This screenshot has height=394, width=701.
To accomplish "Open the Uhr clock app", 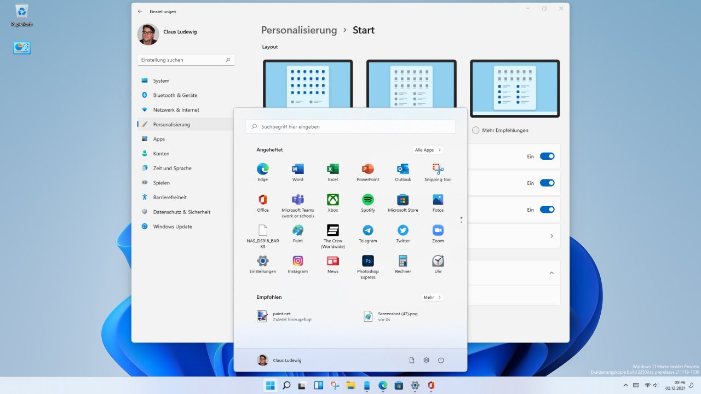I will [x=438, y=264].
